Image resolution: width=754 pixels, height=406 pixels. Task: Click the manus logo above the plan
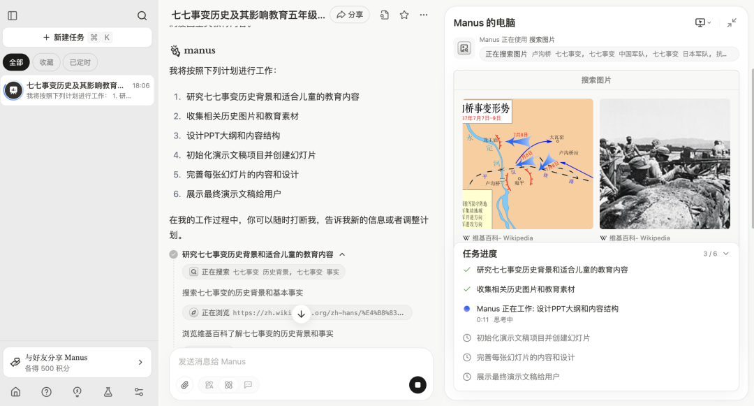coord(193,50)
